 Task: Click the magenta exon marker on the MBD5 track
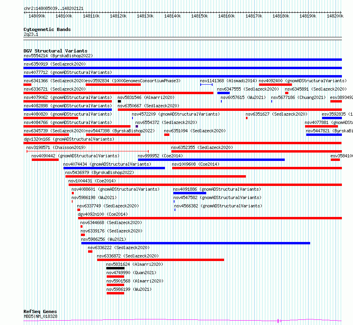(x=278, y=321)
